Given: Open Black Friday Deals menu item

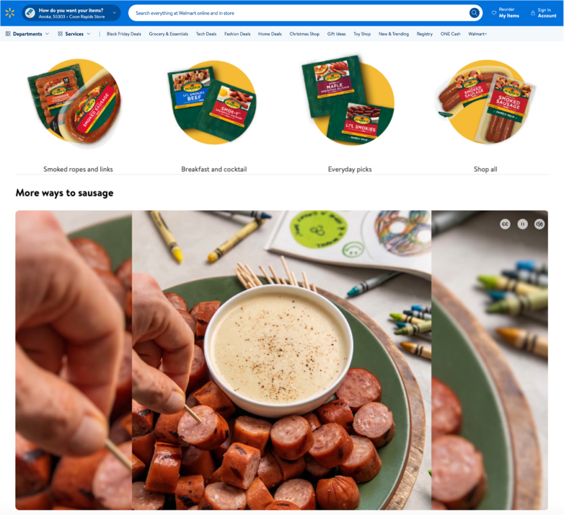Looking at the screenshot, I should click(124, 34).
